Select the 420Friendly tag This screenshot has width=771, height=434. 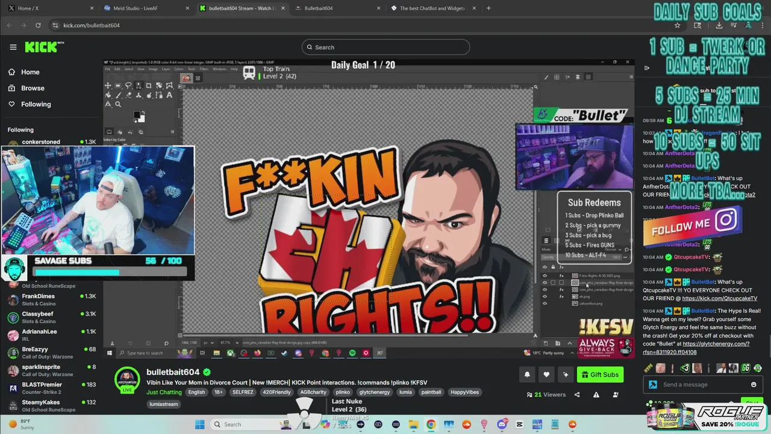click(x=278, y=392)
